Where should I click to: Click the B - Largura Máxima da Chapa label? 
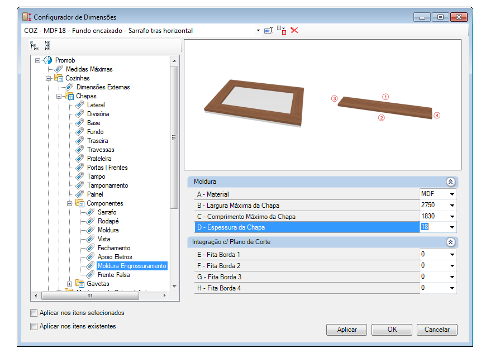[238, 206]
